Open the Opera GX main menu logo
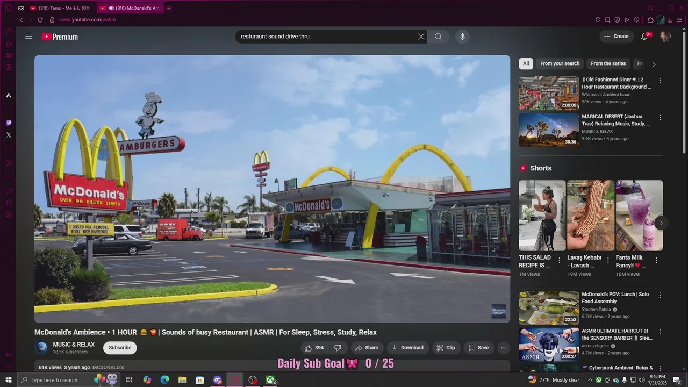Image resolution: width=688 pixels, height=387 pixels. (x=9, y=8)
